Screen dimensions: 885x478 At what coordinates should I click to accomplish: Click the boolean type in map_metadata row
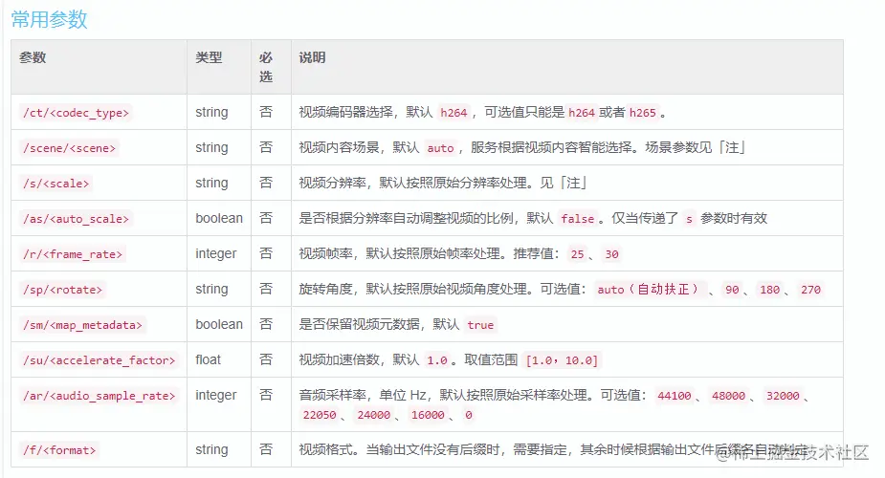pyautogui.click(x=219, y=324)
